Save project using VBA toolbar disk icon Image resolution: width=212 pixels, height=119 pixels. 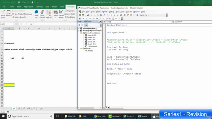(88, 15)
